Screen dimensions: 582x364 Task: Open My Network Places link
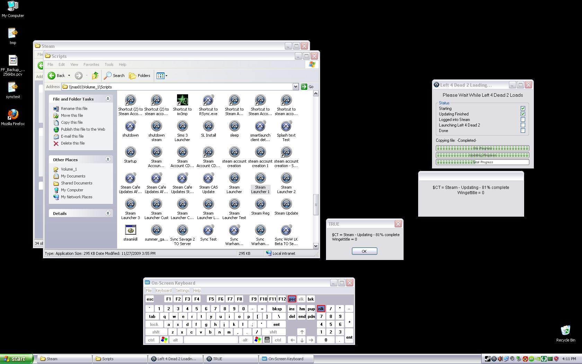[77, 197]
